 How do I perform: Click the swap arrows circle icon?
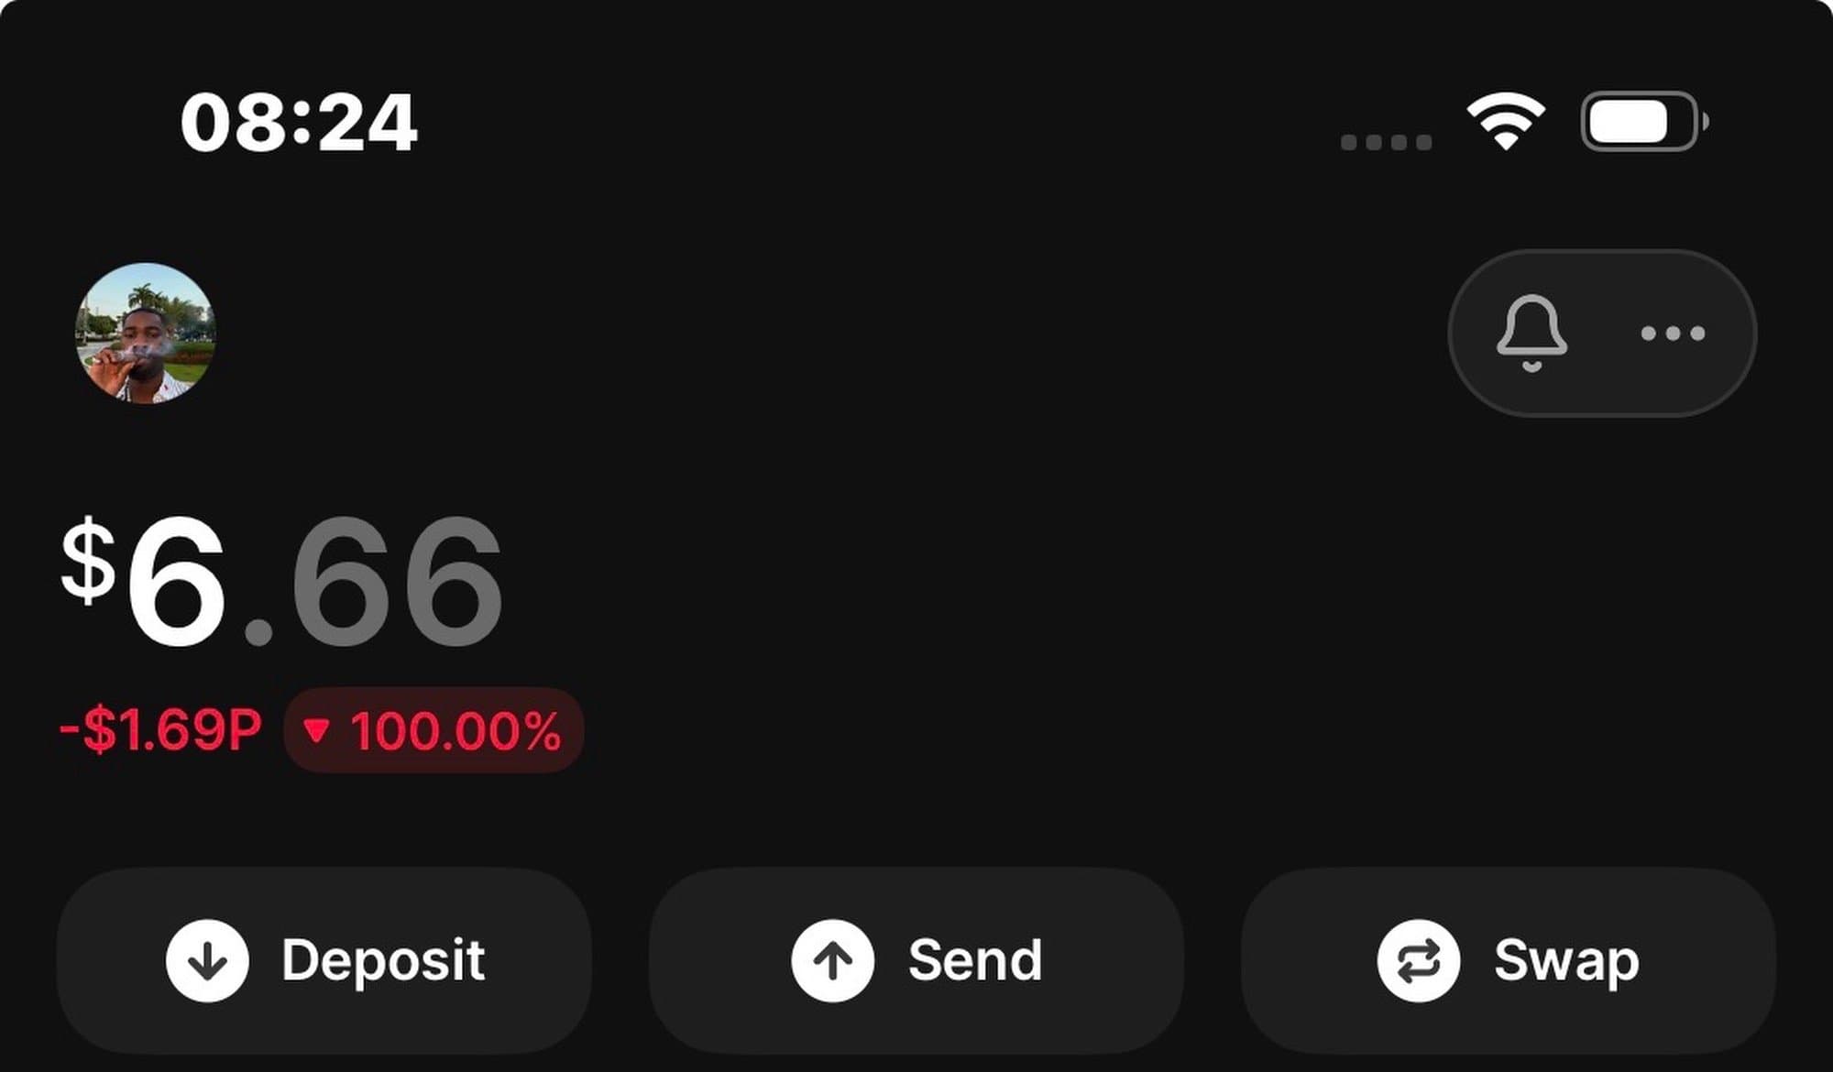tap(1418, 960)
